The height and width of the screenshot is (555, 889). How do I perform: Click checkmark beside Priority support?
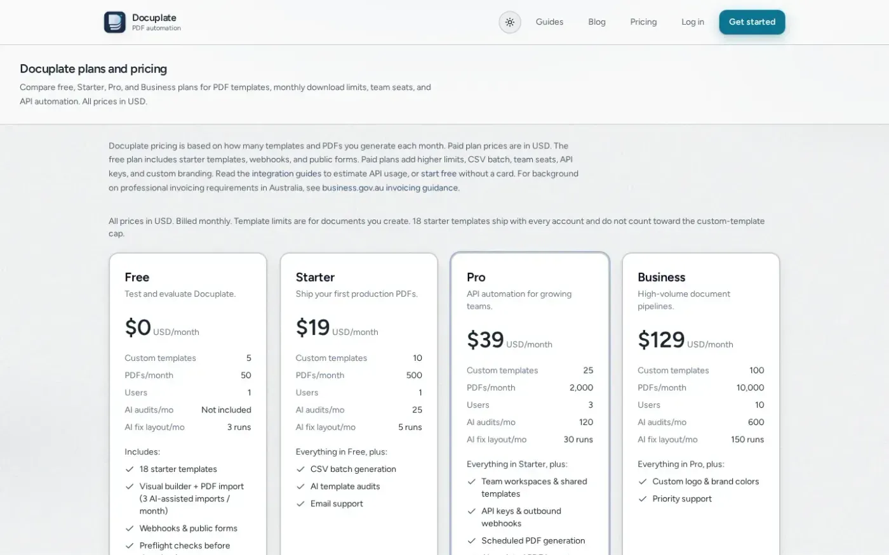(642, 499)
